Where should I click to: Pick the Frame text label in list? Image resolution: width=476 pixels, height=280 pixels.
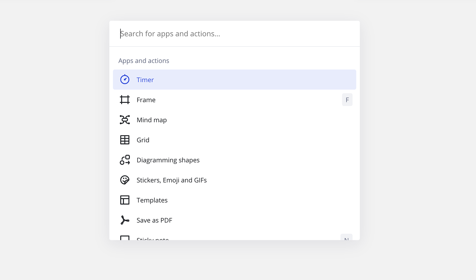point(146,100)
